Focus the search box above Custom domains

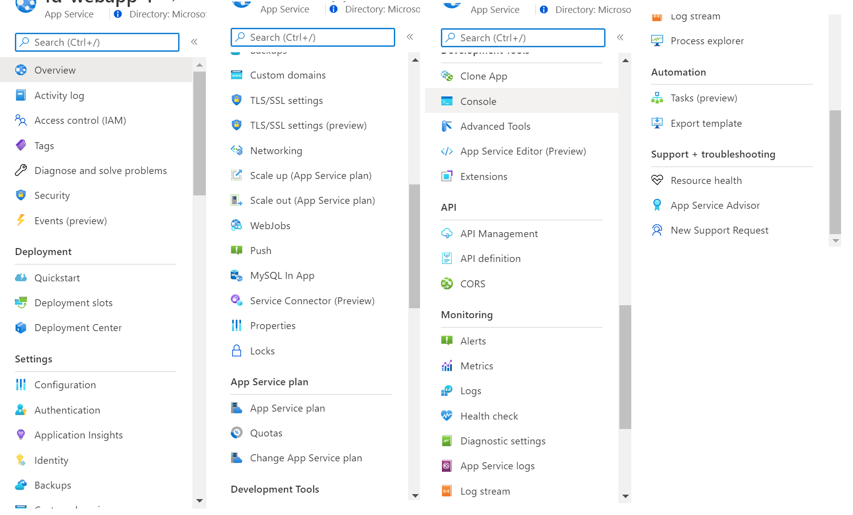[313, 37]
